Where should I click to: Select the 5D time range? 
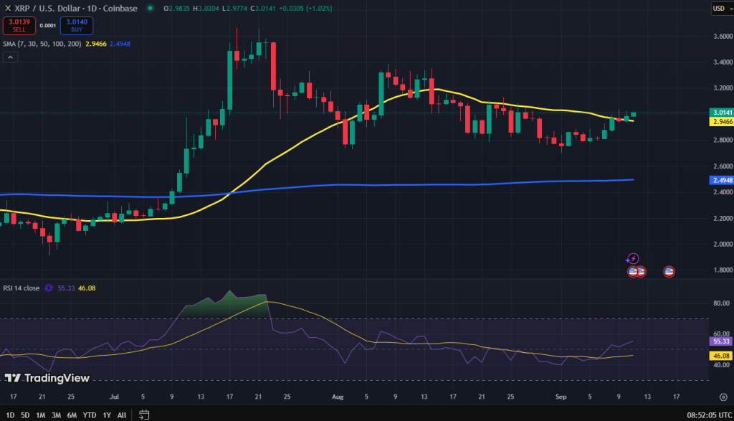click(25, 415)
